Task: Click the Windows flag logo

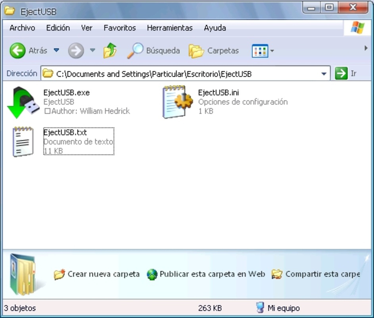Action: (357, 28)
